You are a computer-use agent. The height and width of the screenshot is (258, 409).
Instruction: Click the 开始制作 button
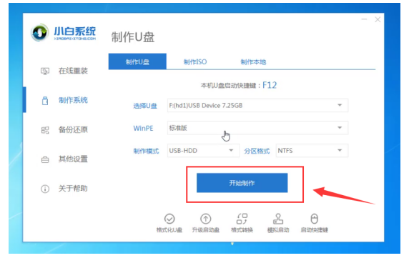tap(242, 183)
